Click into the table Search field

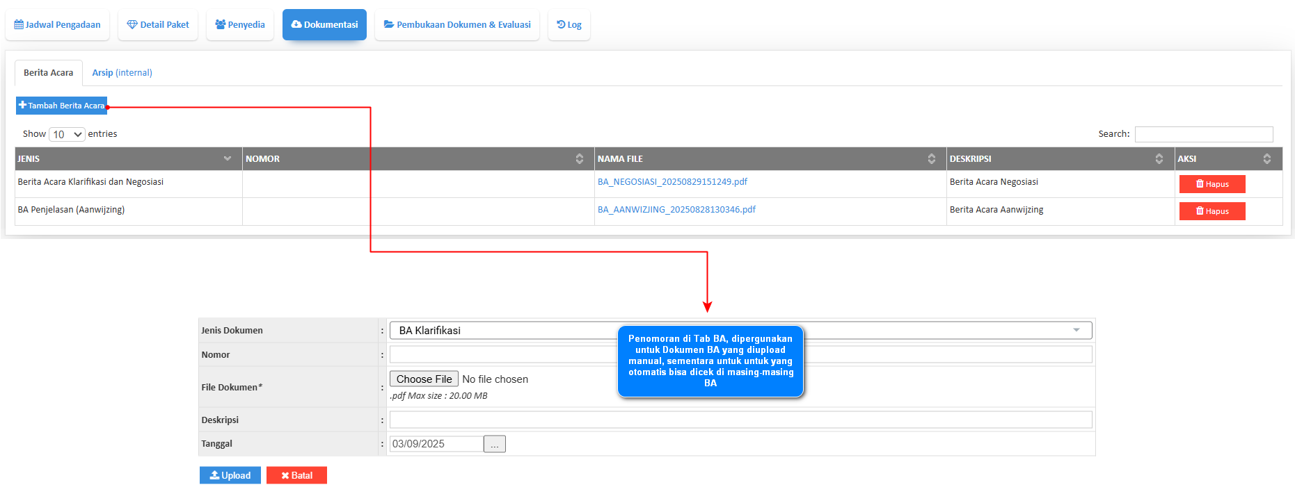[1203, 134]
